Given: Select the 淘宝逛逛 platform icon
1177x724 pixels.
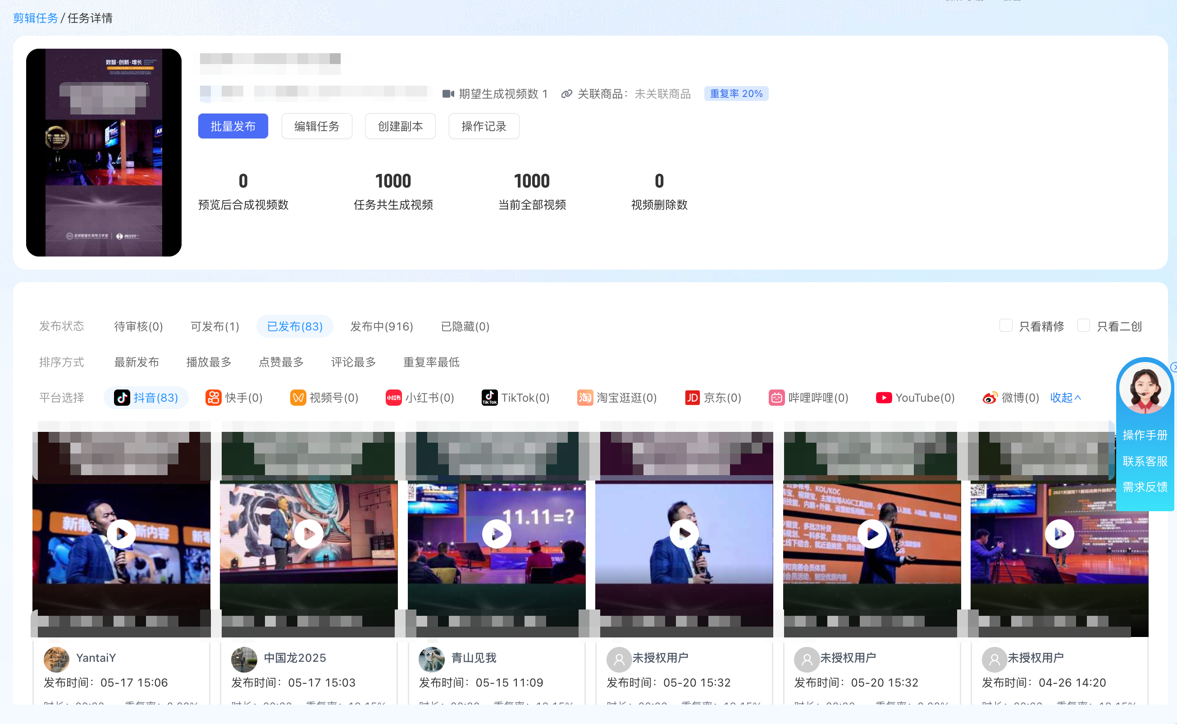Looking at the screenshot, I should (585, 398).
